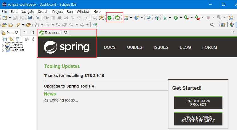The height and width of the screenshot is (130, 237).
Task: Open the GUIDES link in Spring header
Action: [134, 47]
